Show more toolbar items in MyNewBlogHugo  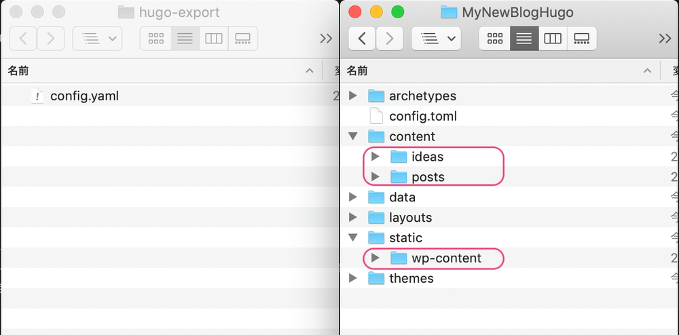(x=665, y=39)
